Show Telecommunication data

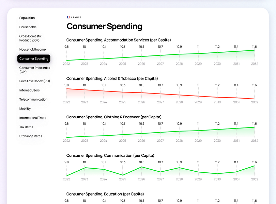33,99
